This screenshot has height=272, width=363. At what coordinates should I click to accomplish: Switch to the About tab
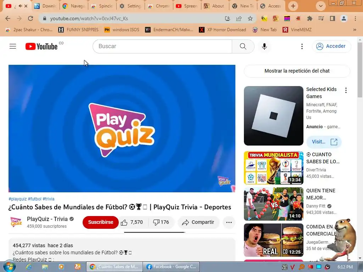click(x=215, y=6)
